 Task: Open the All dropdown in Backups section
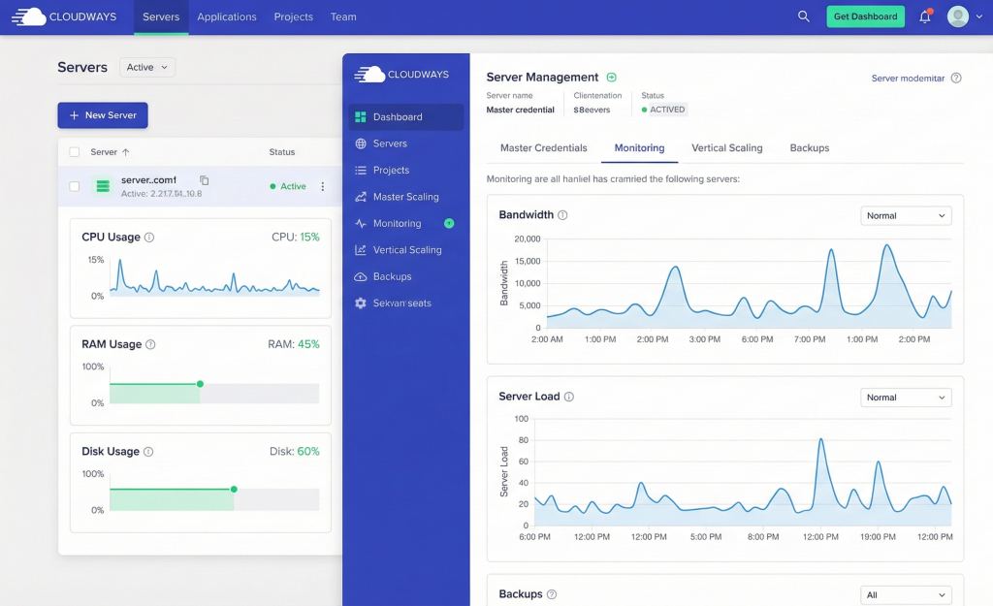tap(906, 594)
